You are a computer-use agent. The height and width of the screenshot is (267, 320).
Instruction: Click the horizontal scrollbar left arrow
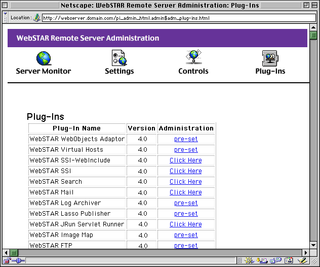pos(6,253)
